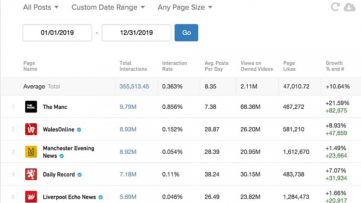This screenshot has height=203, width=361.
Task: Click WalesOnline verified badge icon
Action: 79,130
